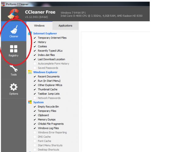184x152 pixels.
Task: Uncheck Temporary Internet Files
Action: point(35,38)
